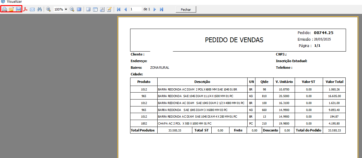Viewport: 362px width, 158px height.
Task: Toggle the report outline panel
Action: click(x=88, y=9)
